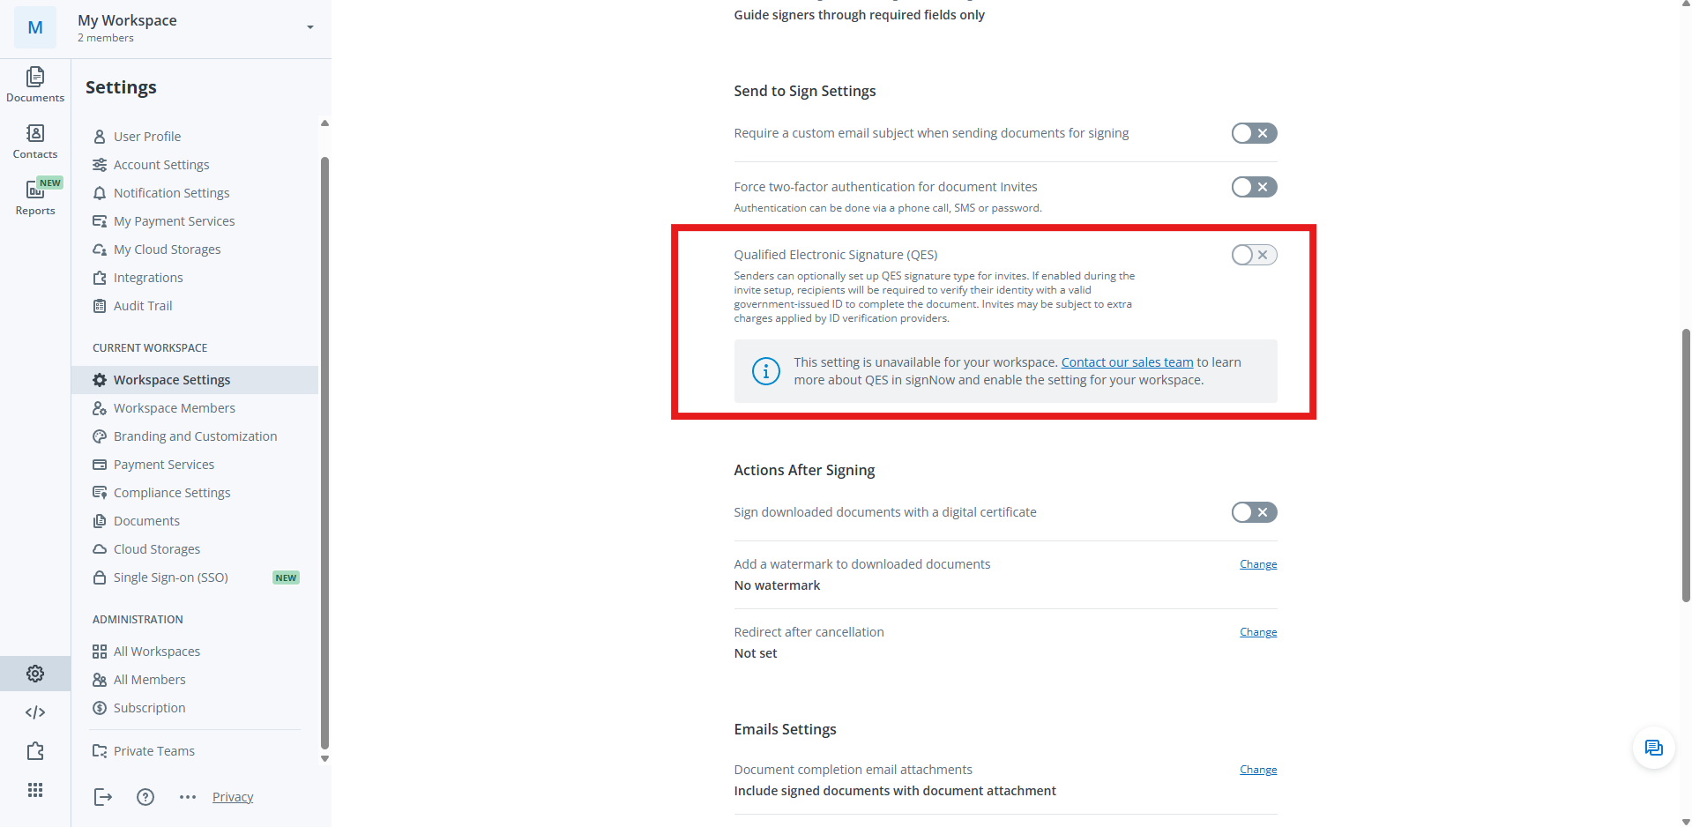Click the API code brackets icon
Screen dimensions: 1692x827
click(35, 712)
